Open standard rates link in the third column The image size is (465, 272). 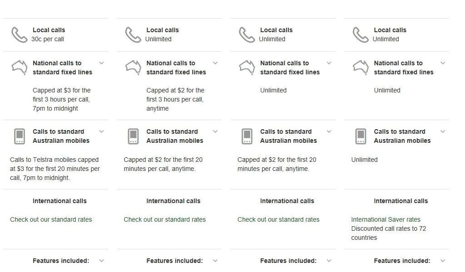(278, 219)
